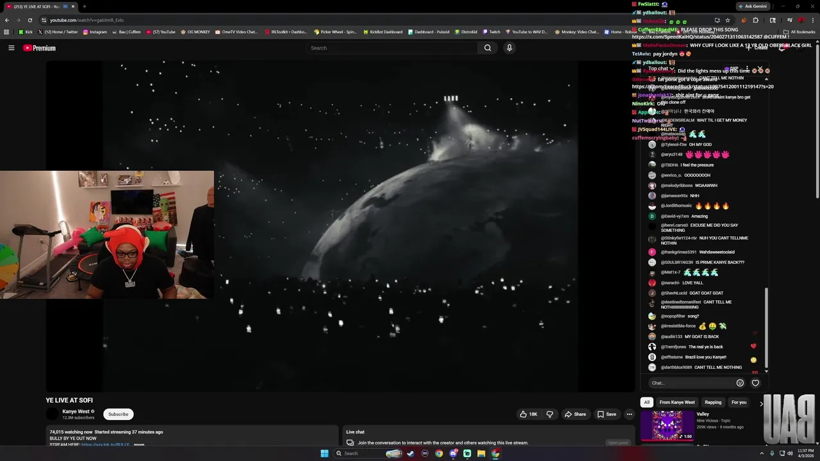Open the chat options three-dot menu

(x=747, y=69)
